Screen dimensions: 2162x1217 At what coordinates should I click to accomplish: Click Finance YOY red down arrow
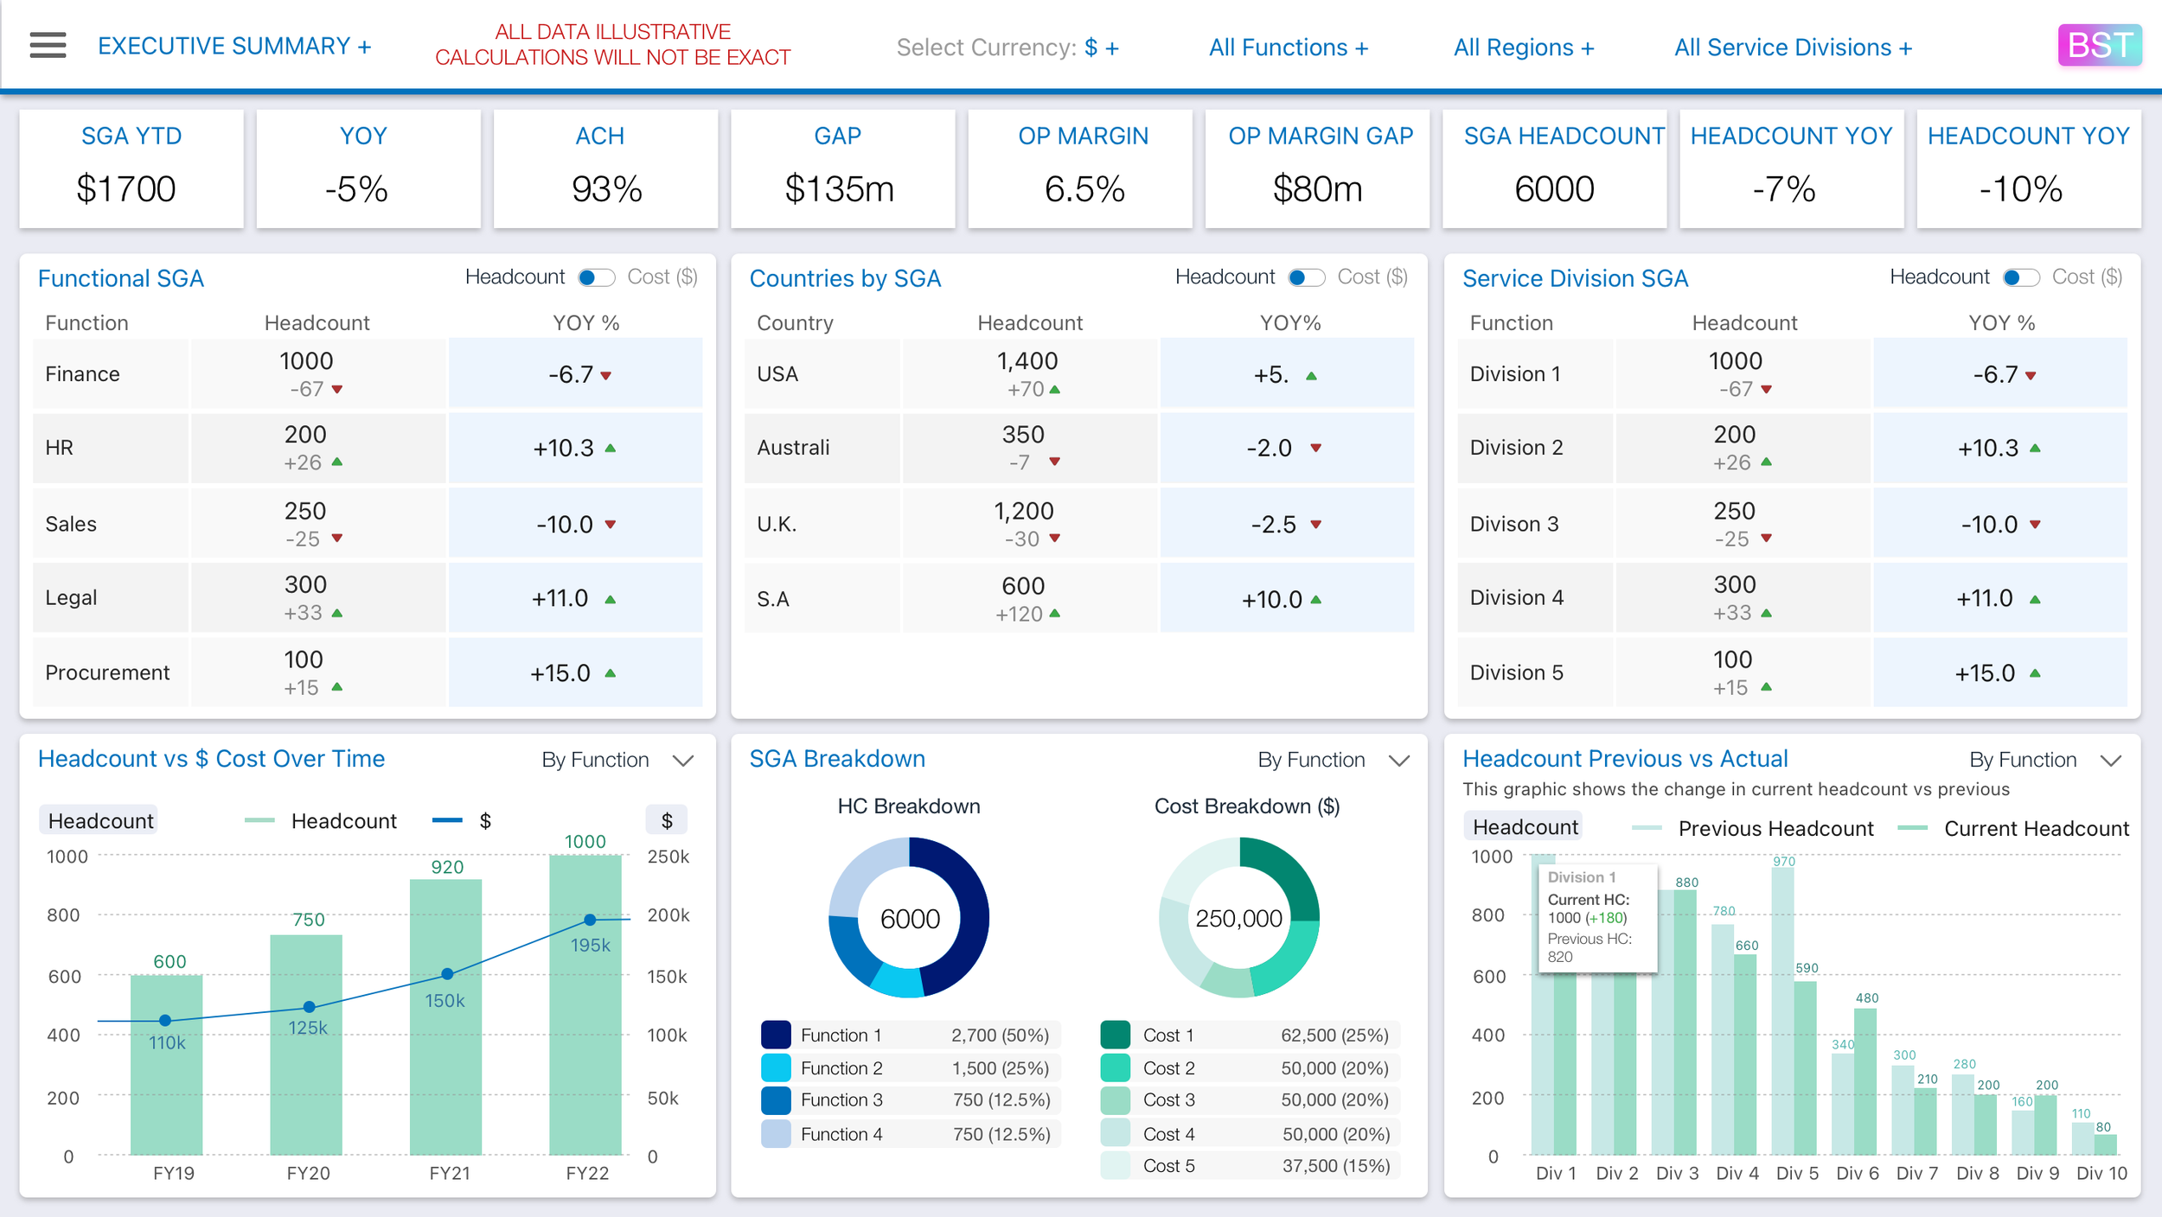coord(606,376)
